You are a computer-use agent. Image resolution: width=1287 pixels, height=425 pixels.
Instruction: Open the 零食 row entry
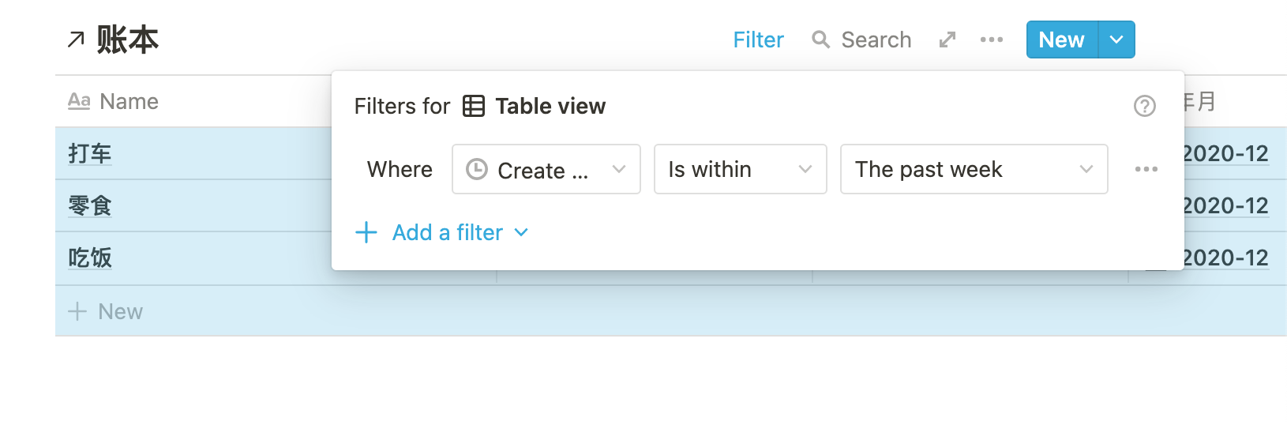90,205
